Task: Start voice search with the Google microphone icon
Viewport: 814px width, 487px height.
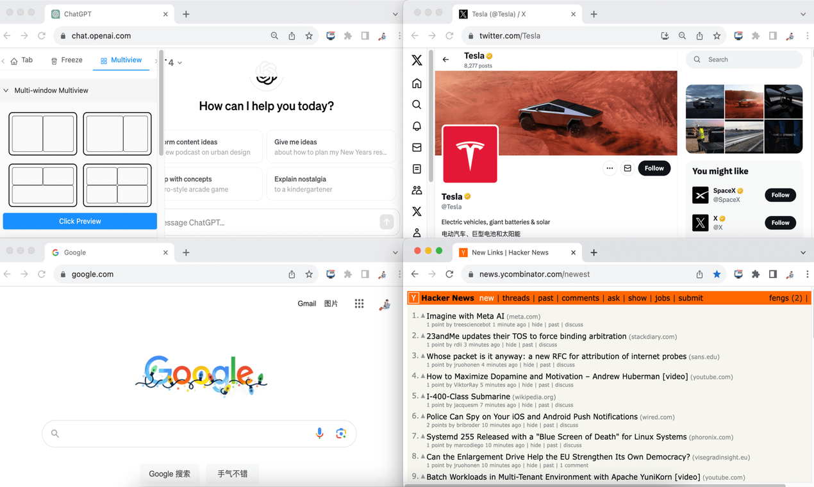Action: [319, 433]
